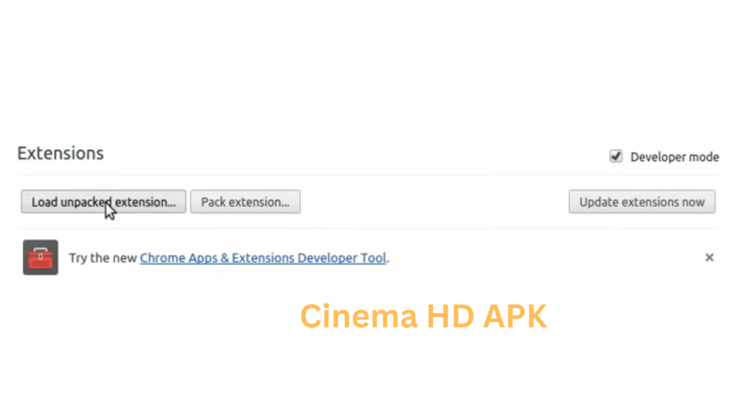
Task: Open the Pack extension dialog
Action: tap(245, 202)
